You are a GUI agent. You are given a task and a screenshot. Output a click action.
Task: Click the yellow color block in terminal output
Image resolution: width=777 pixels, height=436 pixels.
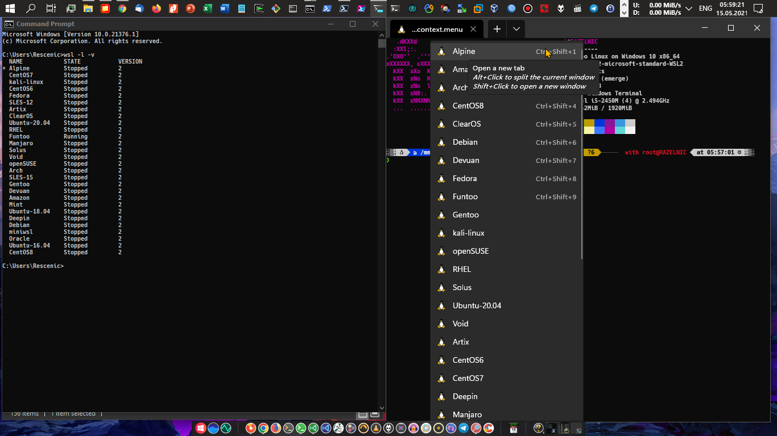coord(589,123)
